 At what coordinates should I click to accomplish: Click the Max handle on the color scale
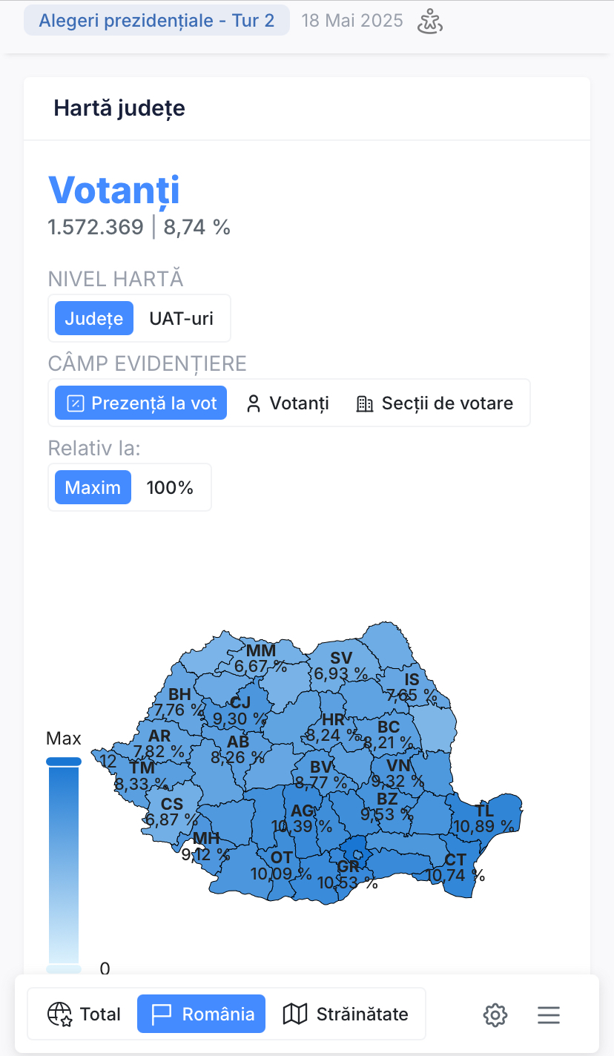(x=64, y=761)
